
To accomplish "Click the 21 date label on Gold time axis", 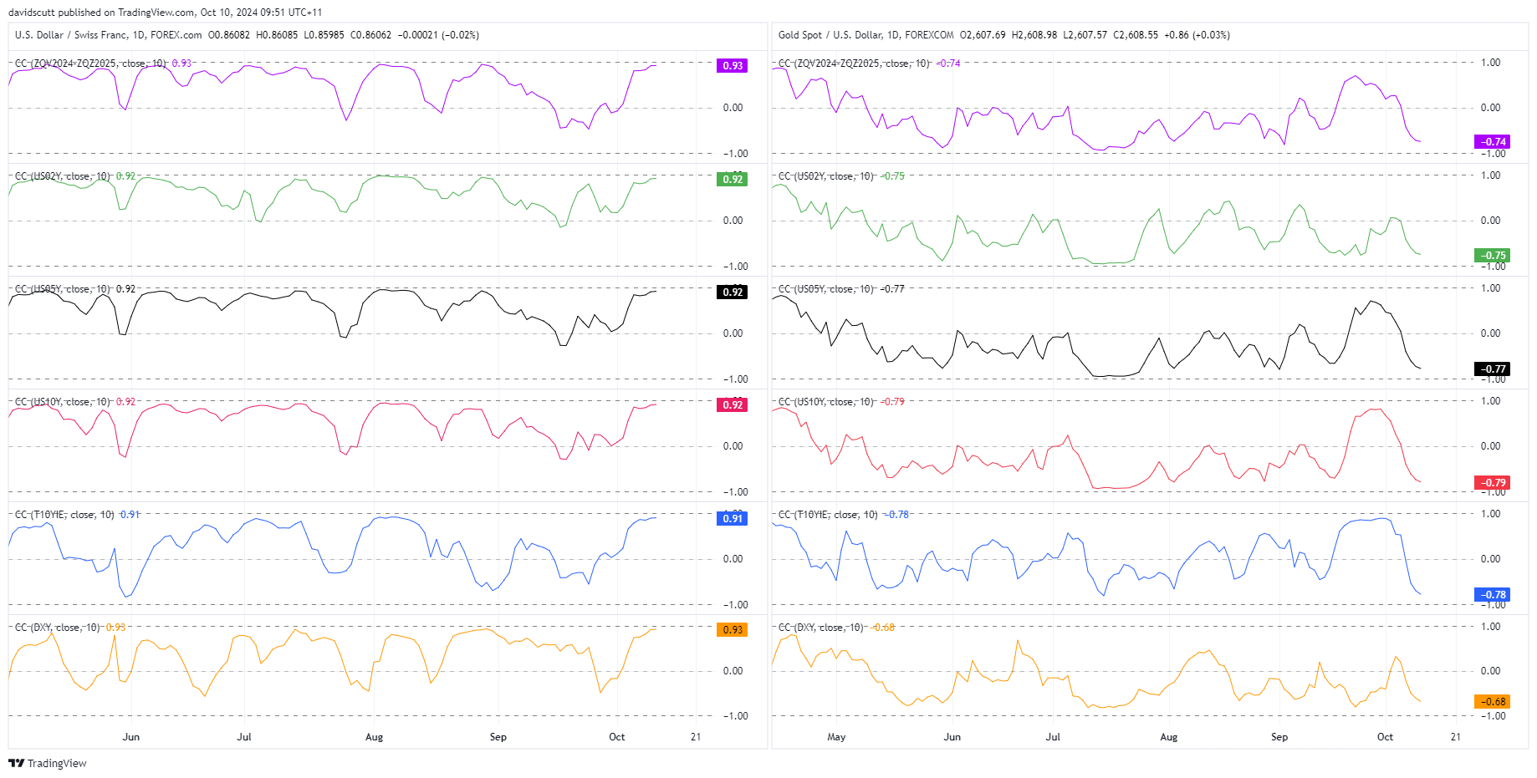I will [x=1456, y=737].
